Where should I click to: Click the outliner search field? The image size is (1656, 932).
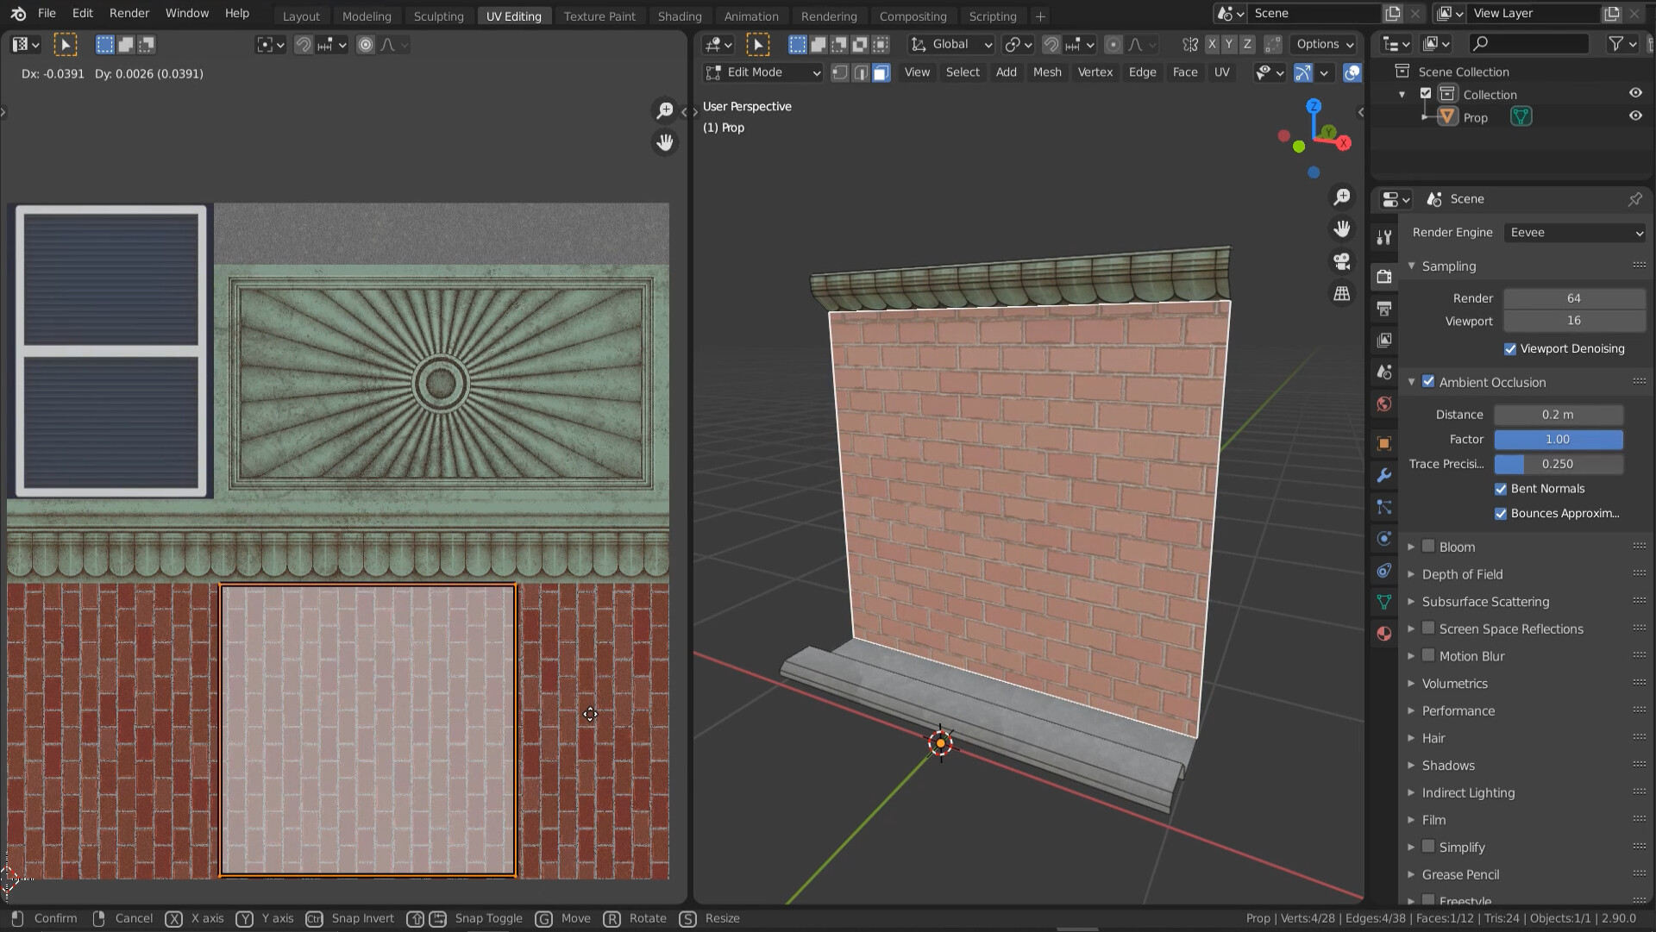pyautogui.click(x=1529, y=43)
